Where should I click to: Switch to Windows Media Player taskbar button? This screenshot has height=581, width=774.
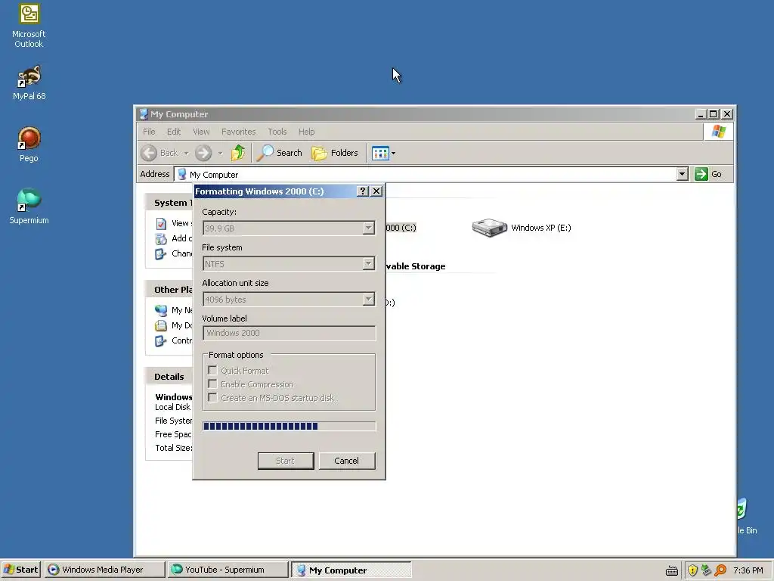104,570
